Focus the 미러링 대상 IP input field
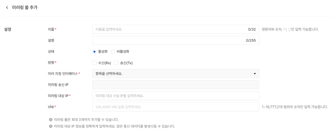 click(x=176, y=96)
